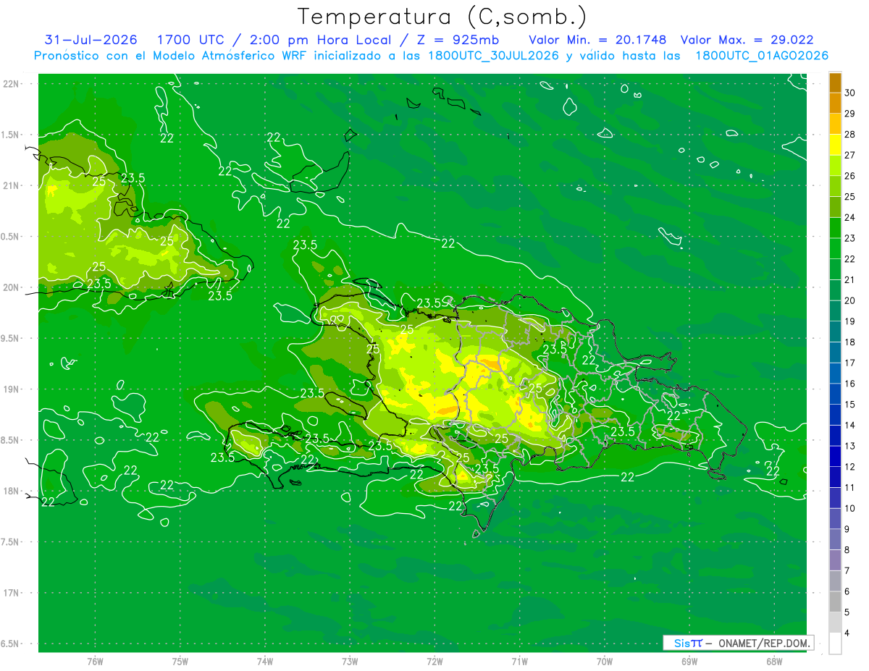Image resolution: width=869 pixels, height=671 pixels.
Task: Click the "1800UTC_01AGO2026" valid-until time
Action: (762, 56)
